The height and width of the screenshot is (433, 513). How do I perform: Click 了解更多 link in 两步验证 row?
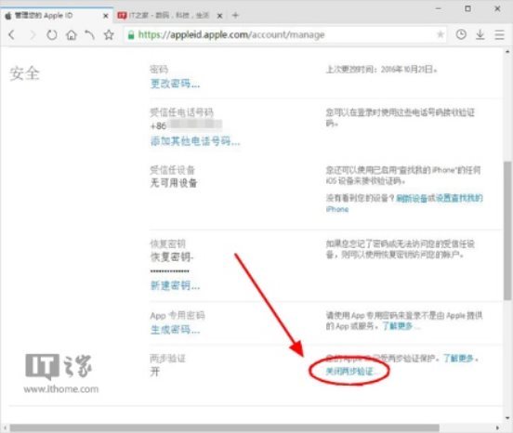coord(458,359)
